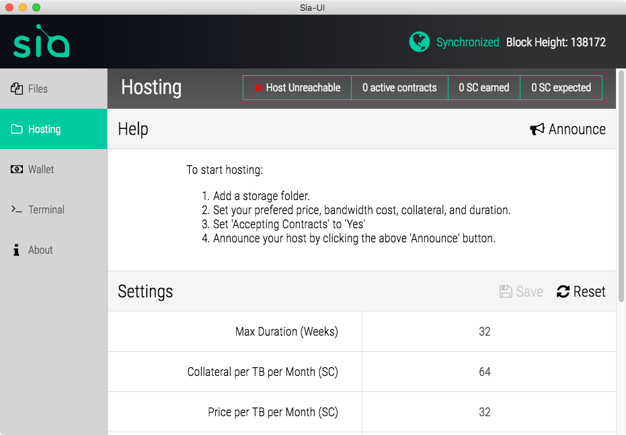The width and height of the screenshot is (626, 435).
Task: Click the circular arrows Reset icon
Action: (563, 291)
